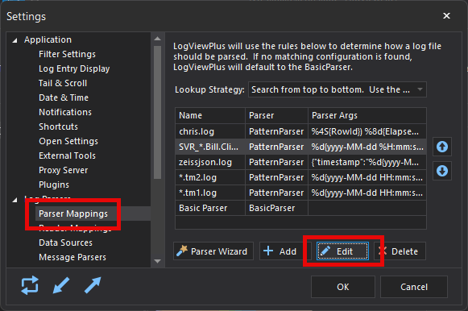Edit the selected parser mapping

(342, 251)
